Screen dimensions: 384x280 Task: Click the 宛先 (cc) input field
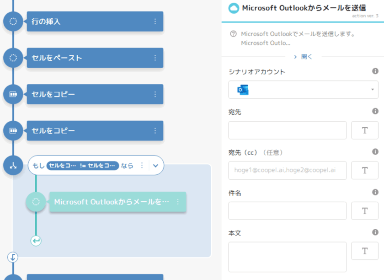click(x=287, y=170)
